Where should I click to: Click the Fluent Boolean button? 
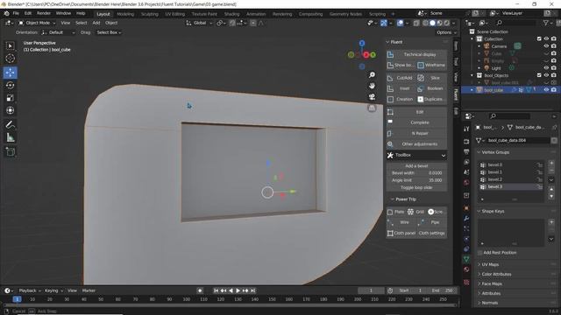point(432,88)
